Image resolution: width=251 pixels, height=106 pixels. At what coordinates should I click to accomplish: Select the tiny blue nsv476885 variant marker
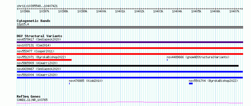click(69, 84)
